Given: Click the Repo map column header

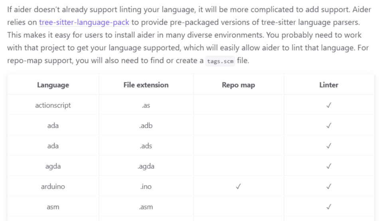Looking at the screenshot, I should coord(238,85).
